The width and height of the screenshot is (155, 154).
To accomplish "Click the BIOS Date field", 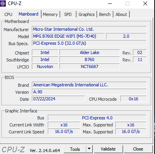I will point(58,99).
